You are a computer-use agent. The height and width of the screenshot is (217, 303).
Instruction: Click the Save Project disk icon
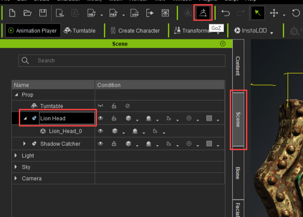[43, 13]
